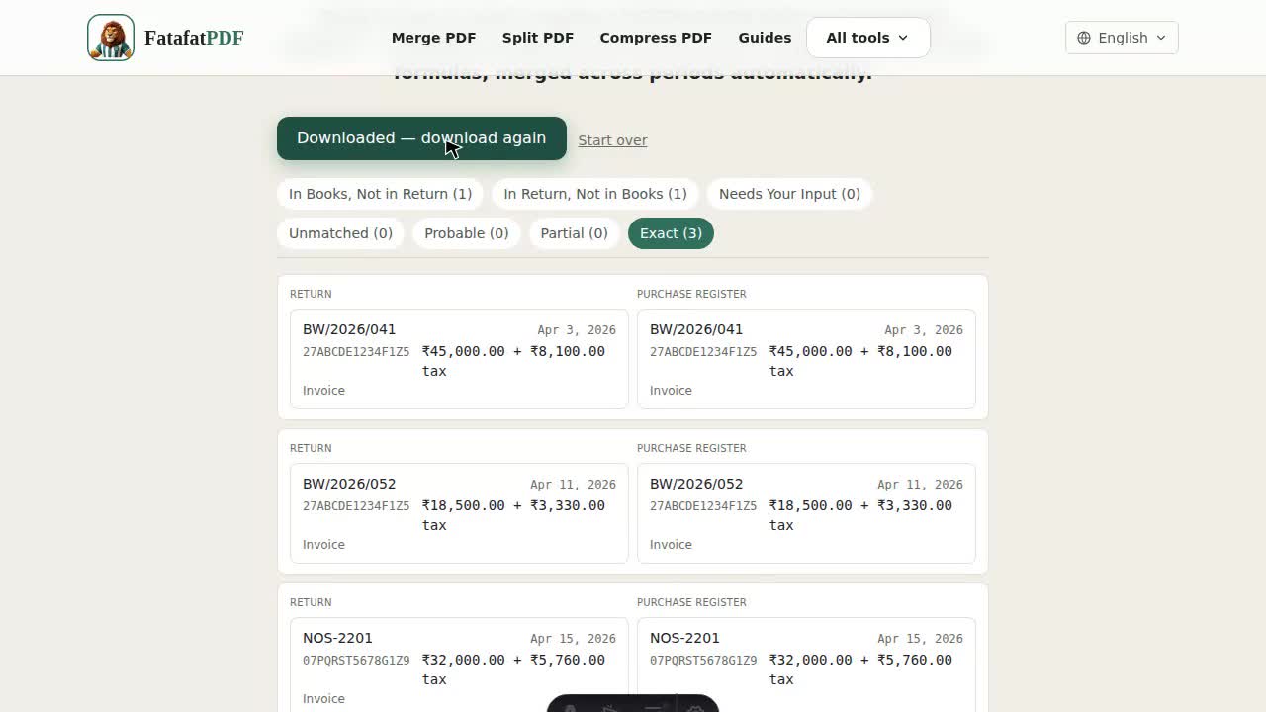Open Compress PDF from the header

[656, 38]
